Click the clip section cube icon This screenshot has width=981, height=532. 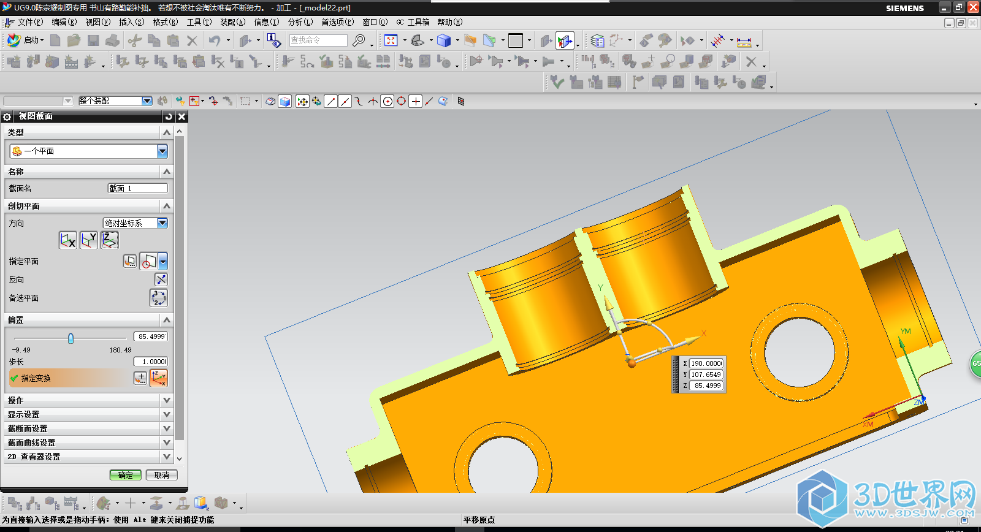[x=285, y=101]
